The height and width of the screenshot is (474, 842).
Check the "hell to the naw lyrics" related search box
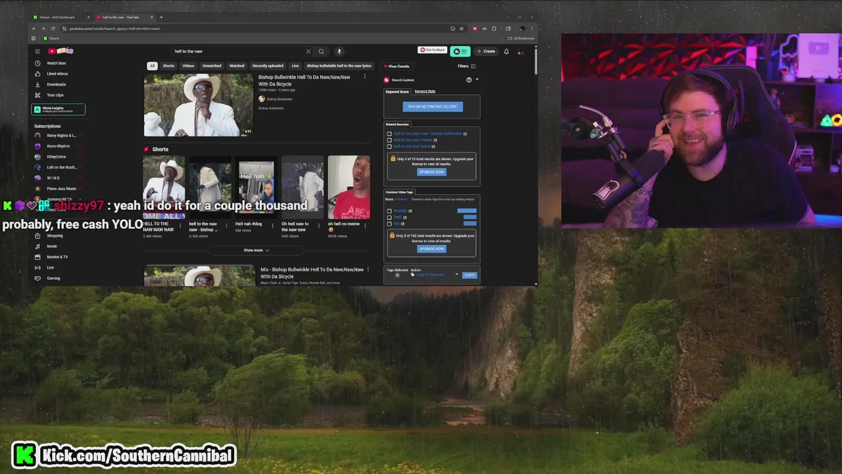(x=389, y=146)
